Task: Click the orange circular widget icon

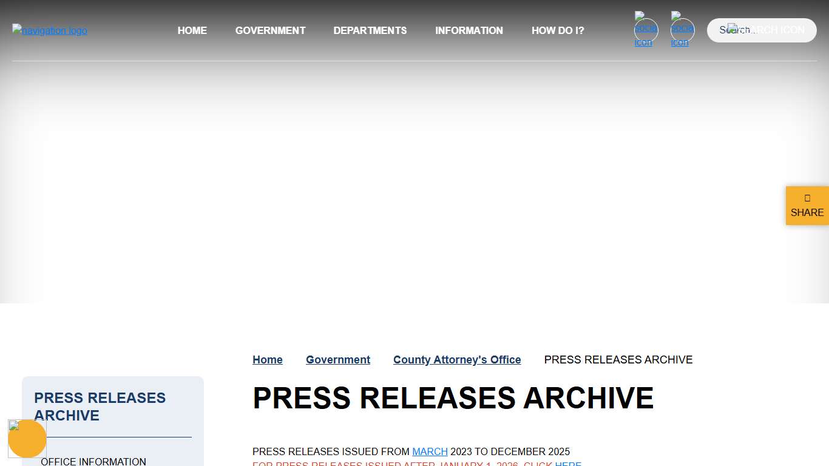Action: 27,439
